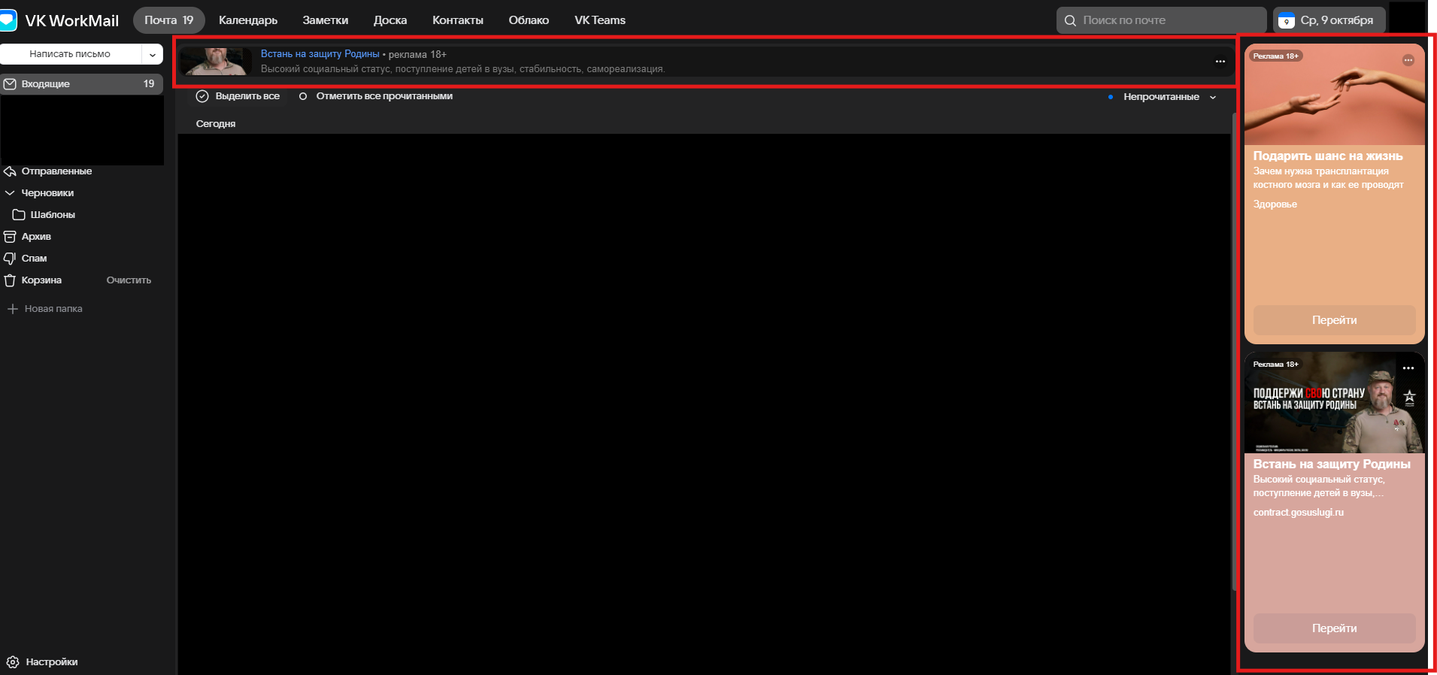Image resolution: width=1437 pixels, height=675 pixels.
Task: Click the VK WorkMail logo icon
Action: (x=8, y=20)
